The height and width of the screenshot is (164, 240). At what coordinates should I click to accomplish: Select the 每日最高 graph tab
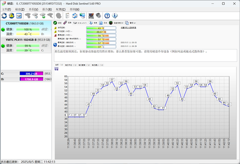[83, 65]
